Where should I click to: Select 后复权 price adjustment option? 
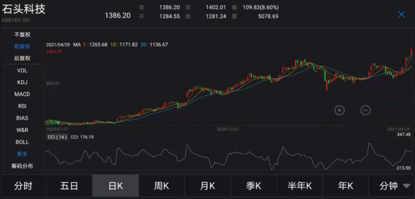[x=22, y=58]
